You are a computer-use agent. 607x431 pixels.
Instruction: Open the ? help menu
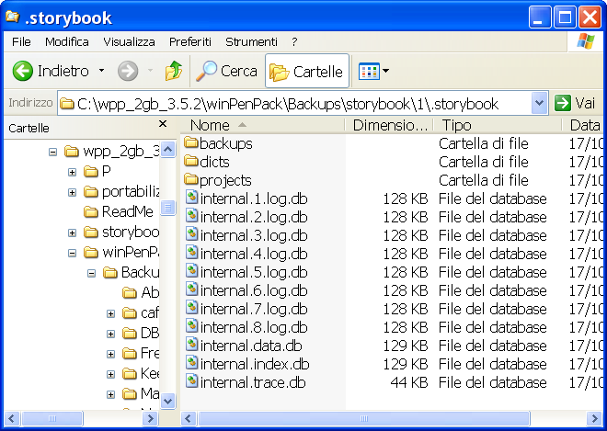294,41
